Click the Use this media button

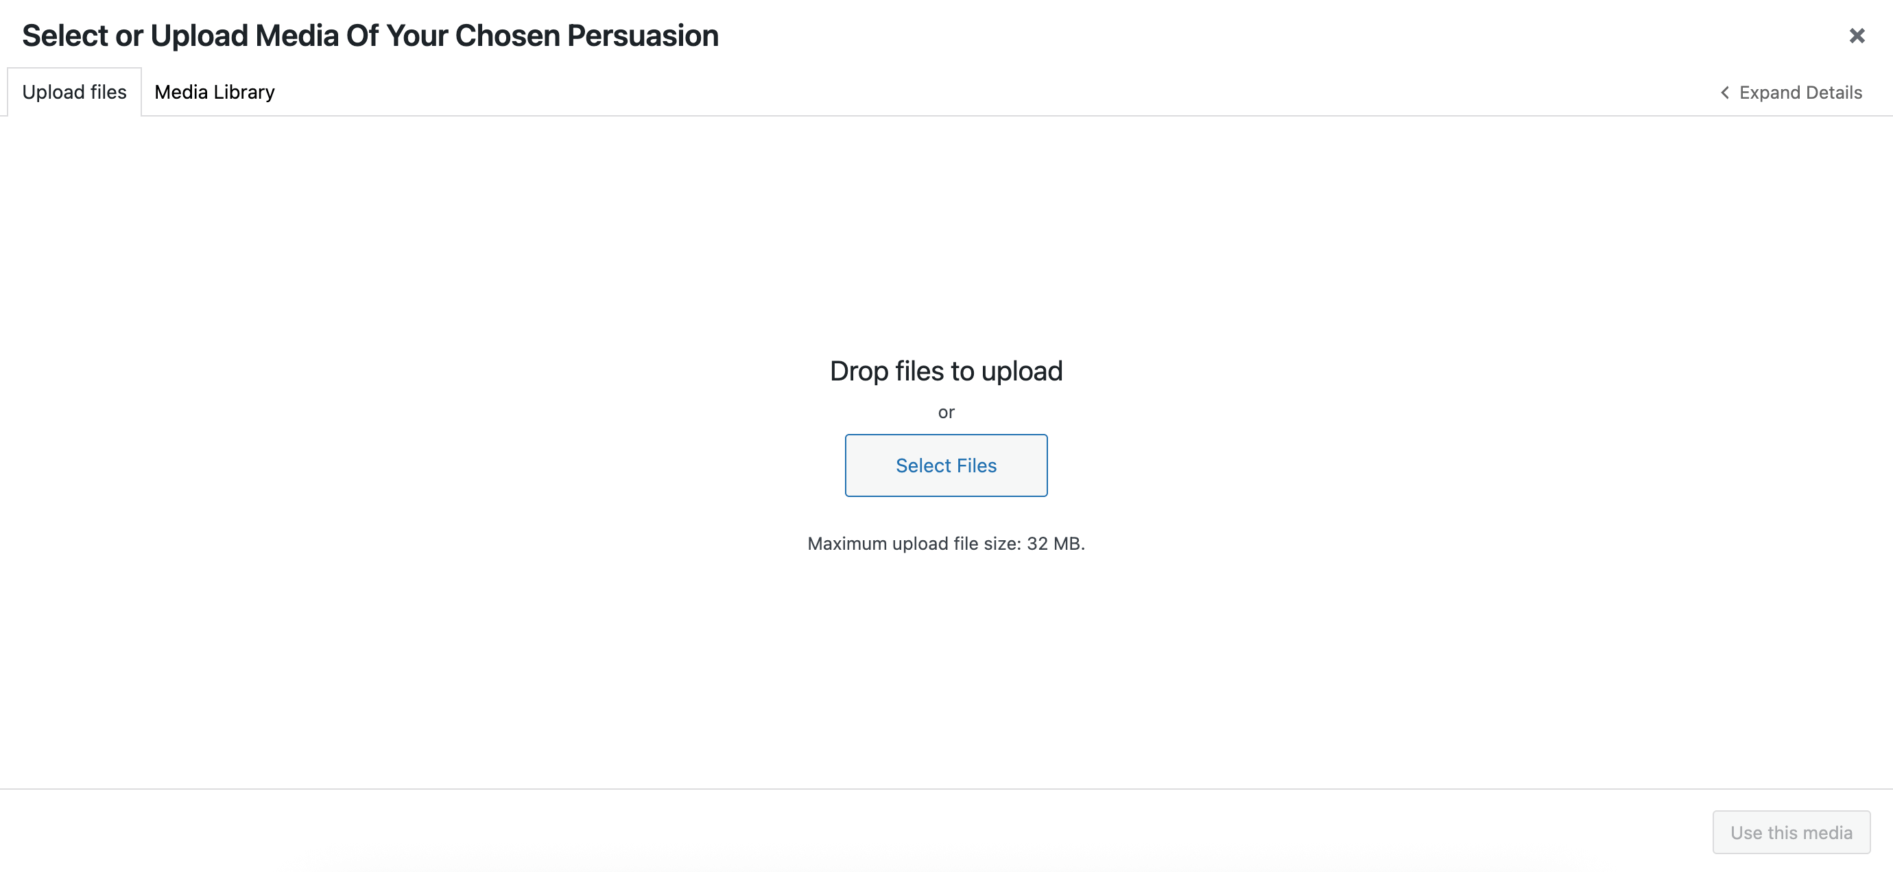[1791, 832]
